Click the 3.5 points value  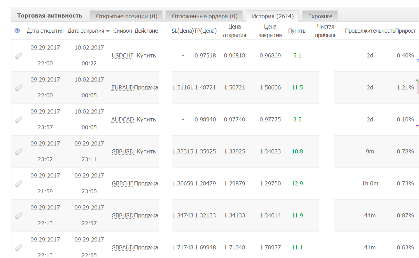297,119
